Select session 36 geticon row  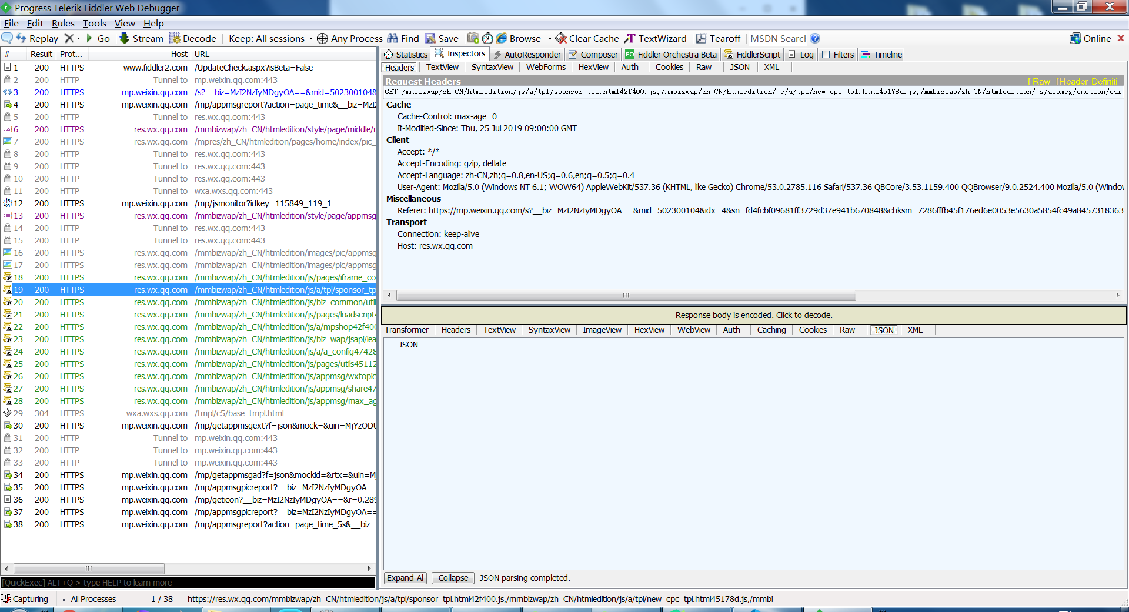click(x=188, y=500)
